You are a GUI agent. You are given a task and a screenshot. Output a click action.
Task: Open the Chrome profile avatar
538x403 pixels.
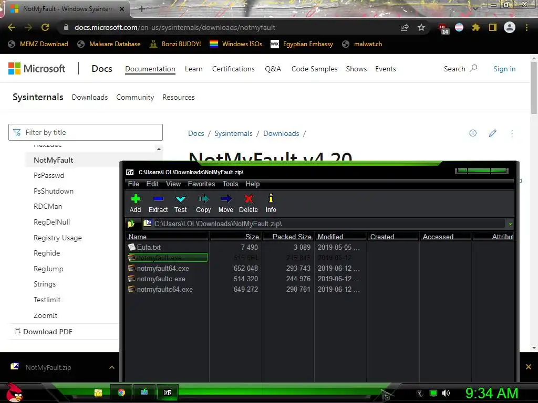[x=510, y=27]
